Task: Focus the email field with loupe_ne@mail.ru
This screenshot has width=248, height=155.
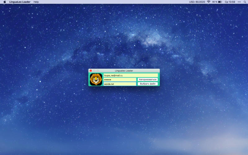Action: pos(131,75)
